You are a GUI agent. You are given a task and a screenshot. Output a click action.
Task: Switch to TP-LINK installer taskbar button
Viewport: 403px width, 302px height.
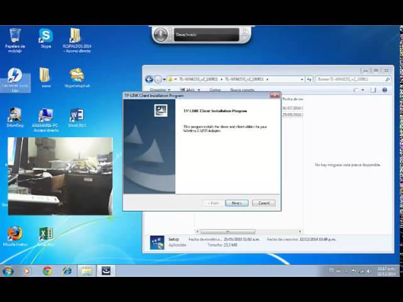pyautogui.click(x=106, y=271)
